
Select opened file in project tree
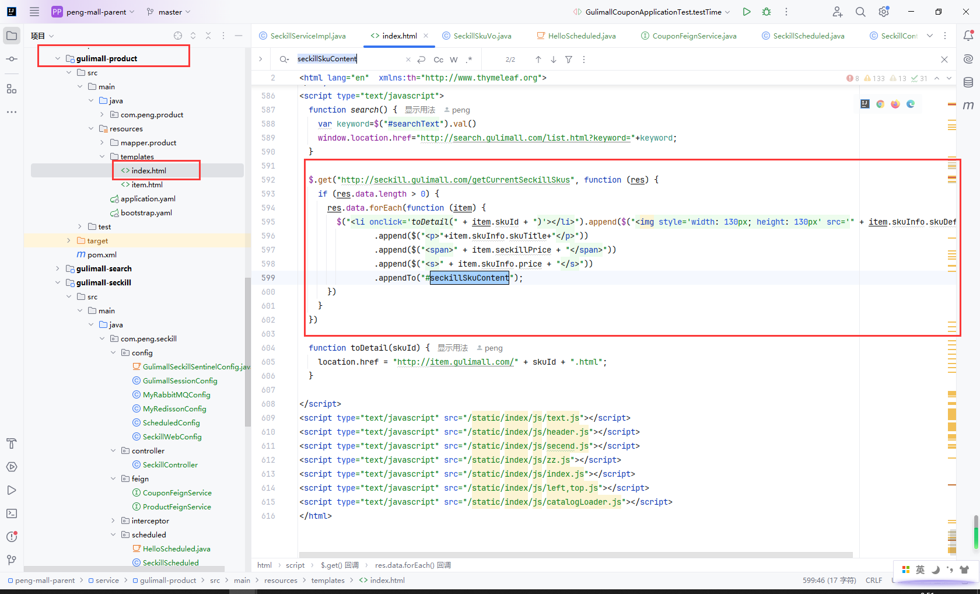(178, 36)
